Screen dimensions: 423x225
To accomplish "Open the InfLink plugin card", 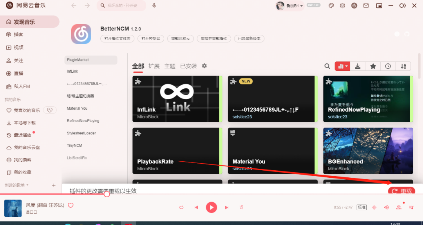I will tap(177, 99).
